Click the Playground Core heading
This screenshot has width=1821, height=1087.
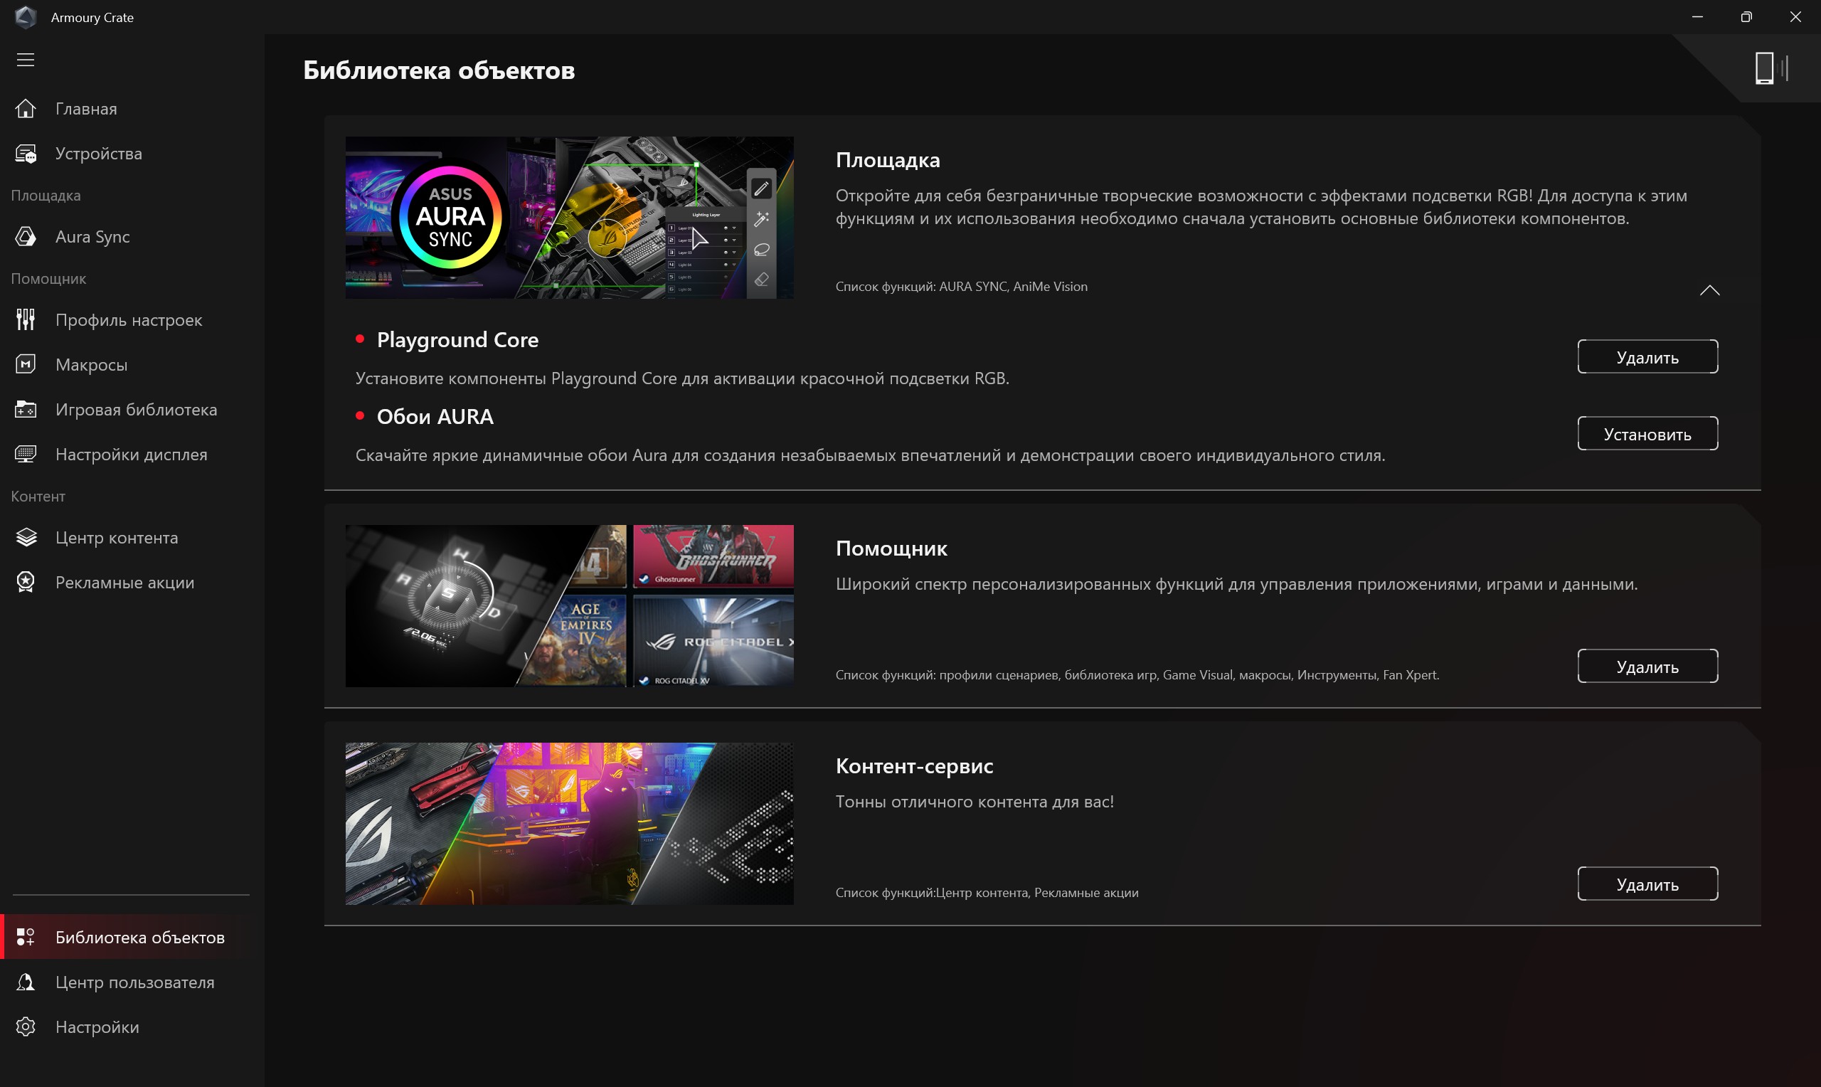pos(457,340)
